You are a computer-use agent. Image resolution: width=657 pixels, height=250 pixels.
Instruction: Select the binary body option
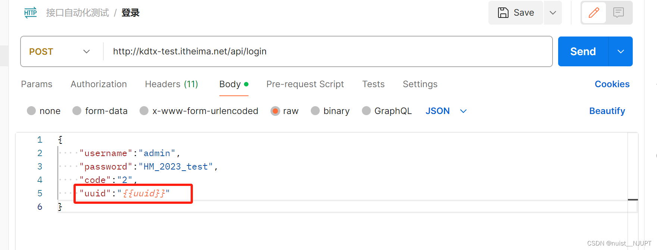pyautogui.click(x=316, y=111)
